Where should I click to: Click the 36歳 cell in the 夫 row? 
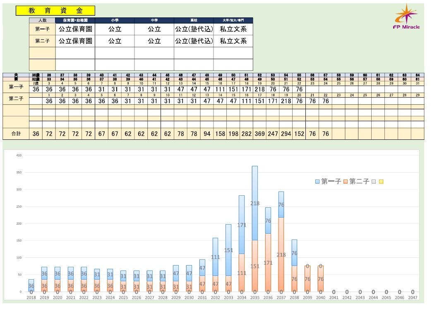click(x=36, y=75)
